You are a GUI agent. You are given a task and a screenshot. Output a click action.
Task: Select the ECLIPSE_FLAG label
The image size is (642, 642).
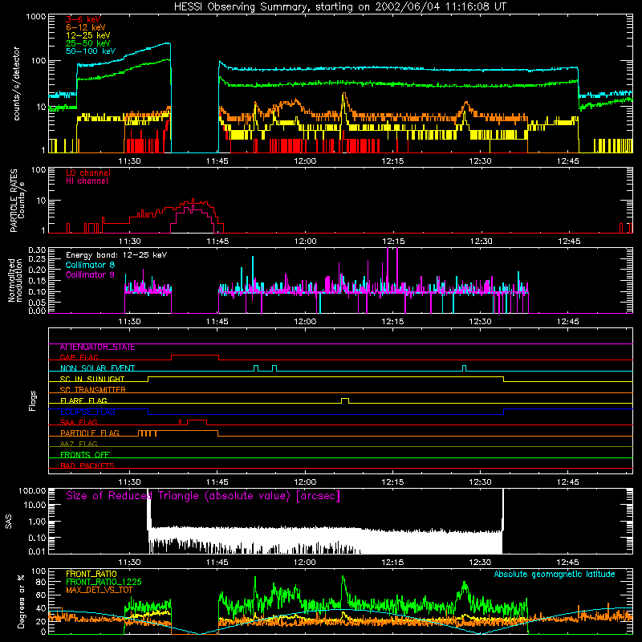(87, 412)
